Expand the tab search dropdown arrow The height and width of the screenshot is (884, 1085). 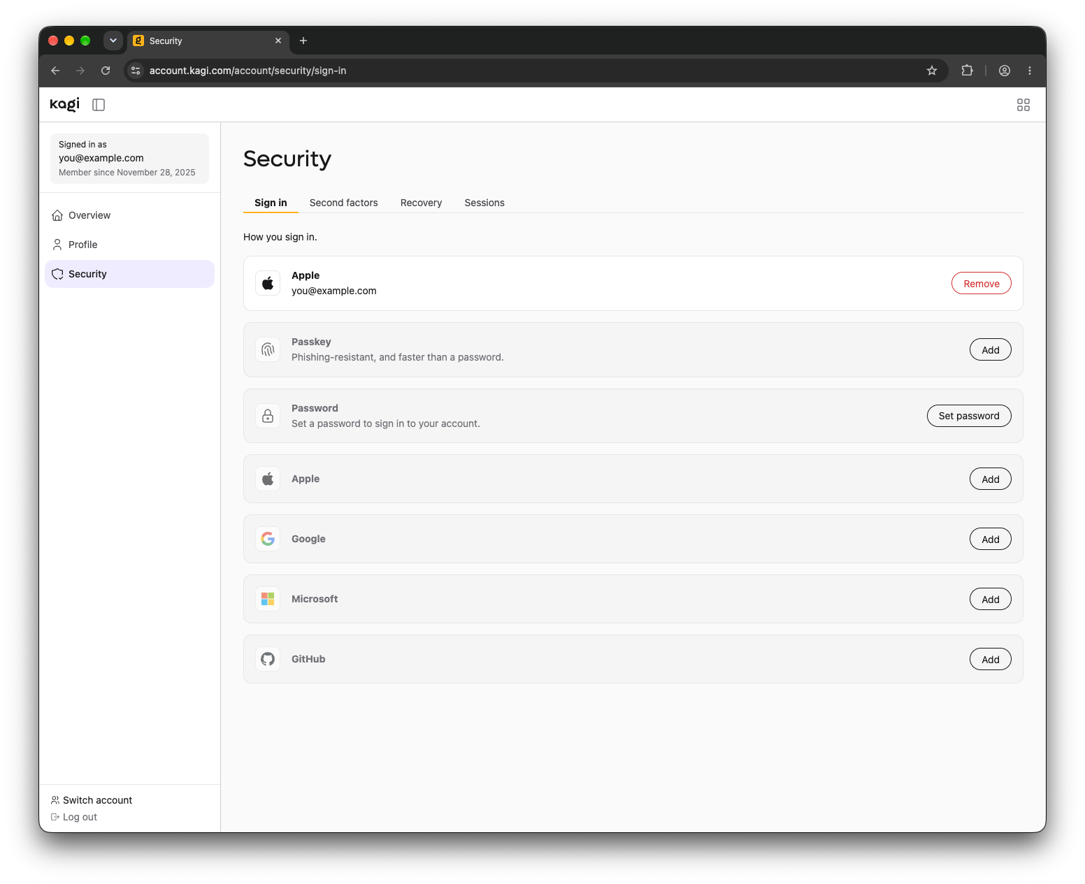(x=113, y=41)
